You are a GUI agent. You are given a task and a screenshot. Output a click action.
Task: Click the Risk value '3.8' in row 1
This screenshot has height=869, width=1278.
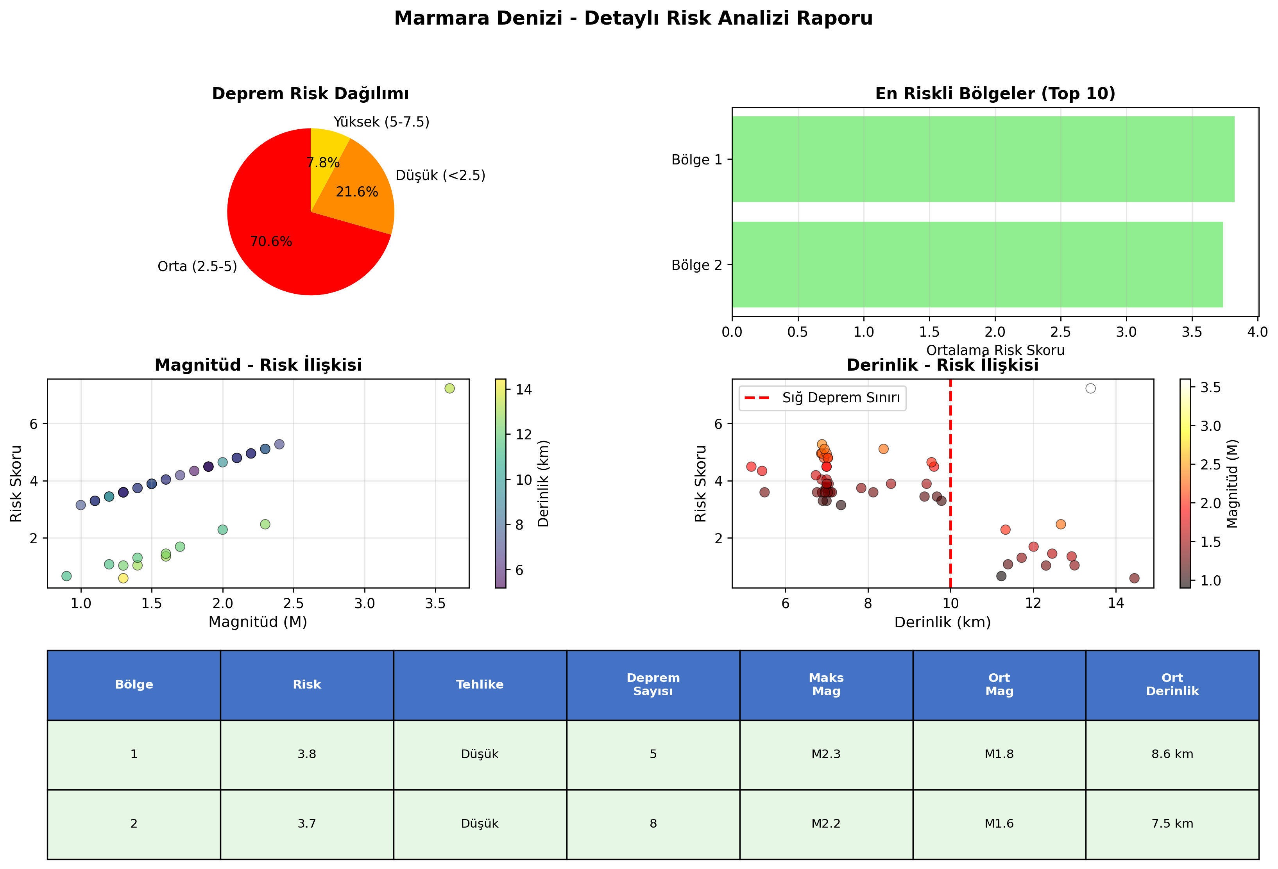(x=307, y=755)
